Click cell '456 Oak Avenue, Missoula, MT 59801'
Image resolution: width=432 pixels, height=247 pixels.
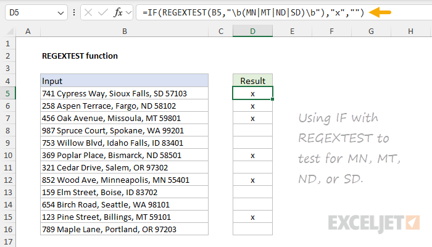click(x=124, y=119)
